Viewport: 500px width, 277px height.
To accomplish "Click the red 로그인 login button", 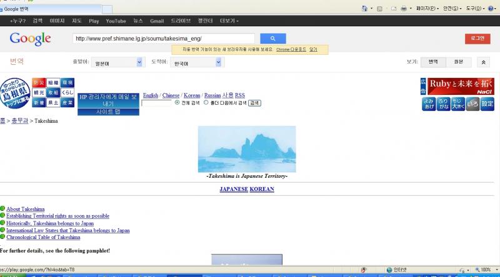I will tap(477, 39).
